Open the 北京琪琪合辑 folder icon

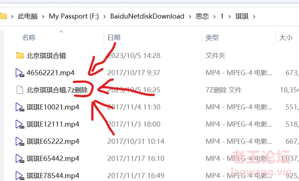[x=20, y=55]
